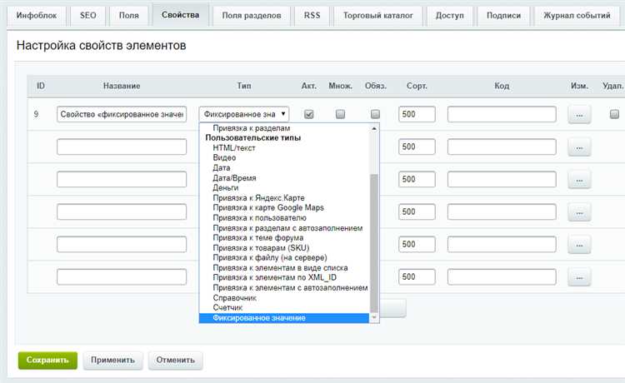The image size is (625, 383).
Task: Open the 'SEO' tab
Action: click(x=87, y=16)
